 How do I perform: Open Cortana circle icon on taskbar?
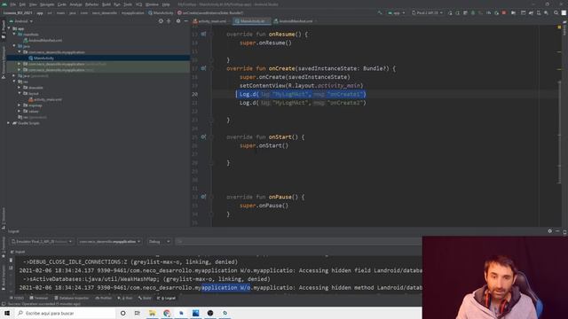tap(123, 313)
